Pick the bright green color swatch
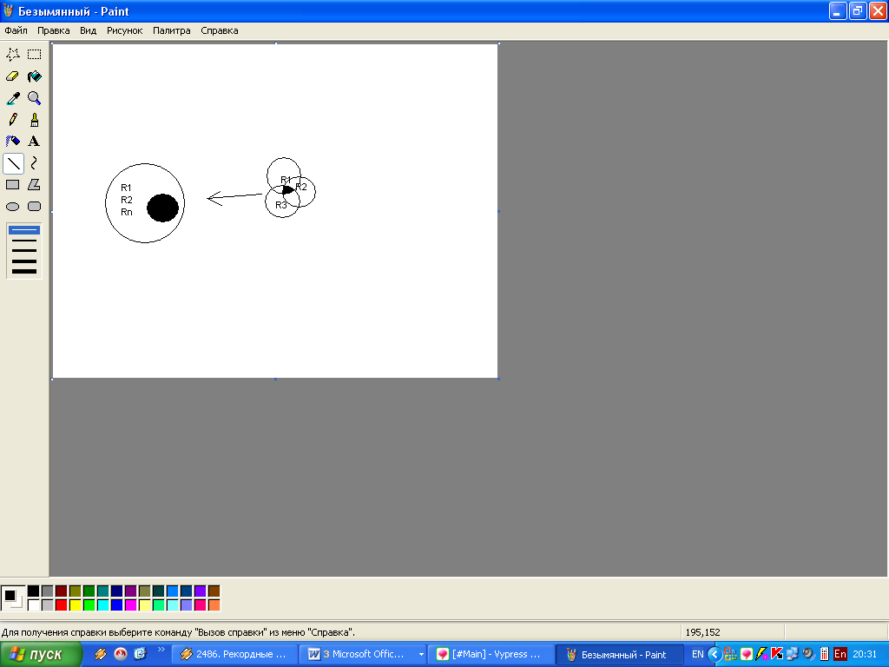This screenshot has width=889, height=667. point(89,605)
